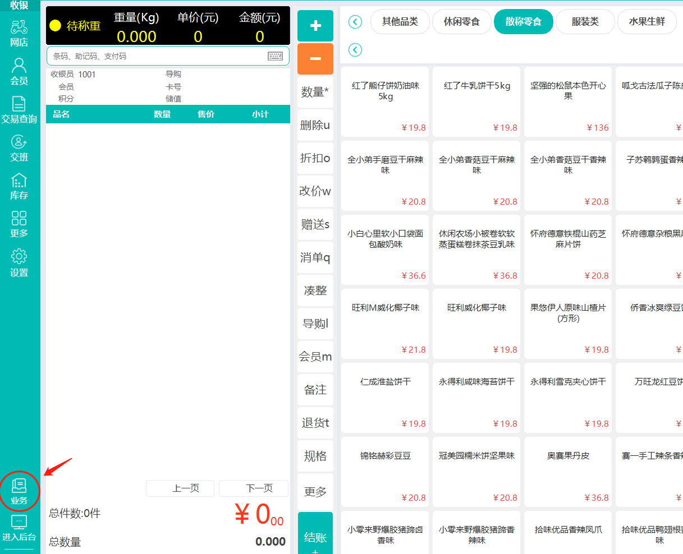Select product 果悠伊人原味山楂片(方形)

click(x=568, y=324)
